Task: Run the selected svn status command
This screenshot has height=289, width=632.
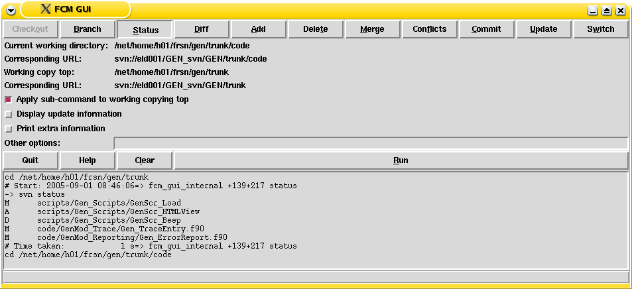Action: click(401, 160)
